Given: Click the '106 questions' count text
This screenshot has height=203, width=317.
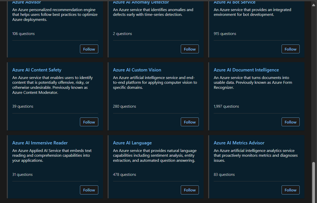Looking at the screenshot, I should tap(23, 34).
